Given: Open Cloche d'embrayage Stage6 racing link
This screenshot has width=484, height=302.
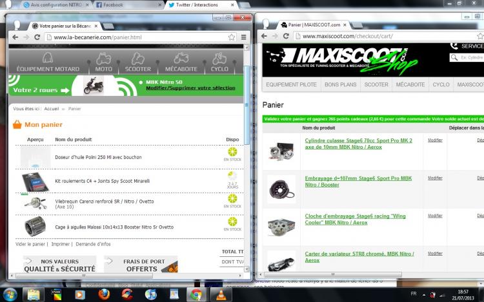Looking at the screenshot, I should (x=356, y=220).
